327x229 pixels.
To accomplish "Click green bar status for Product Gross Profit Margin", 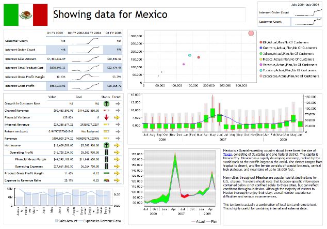I will point(106,173).
